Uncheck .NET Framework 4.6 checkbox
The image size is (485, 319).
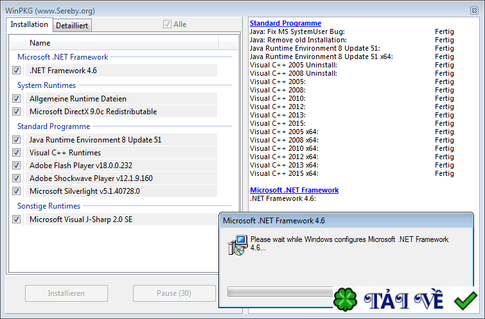(17, 71)
